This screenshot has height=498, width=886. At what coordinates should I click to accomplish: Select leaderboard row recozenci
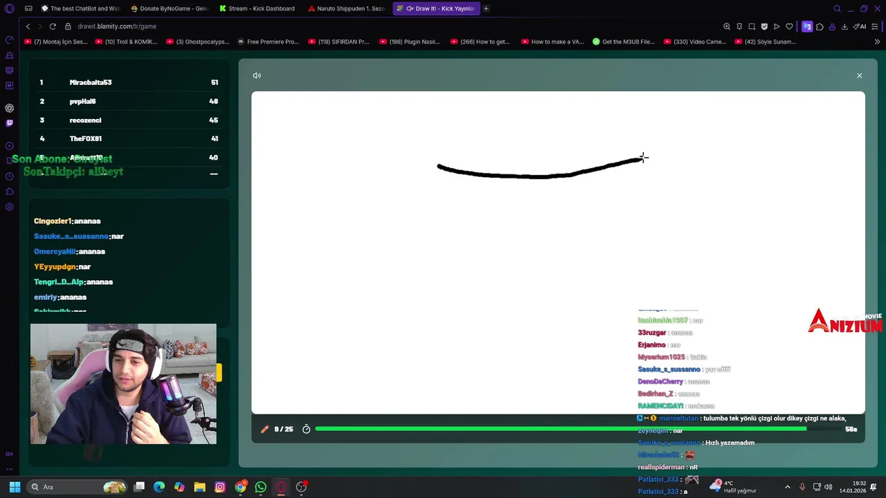click(x=129, y=120)
